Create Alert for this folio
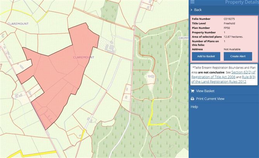 tap(238, 56)
